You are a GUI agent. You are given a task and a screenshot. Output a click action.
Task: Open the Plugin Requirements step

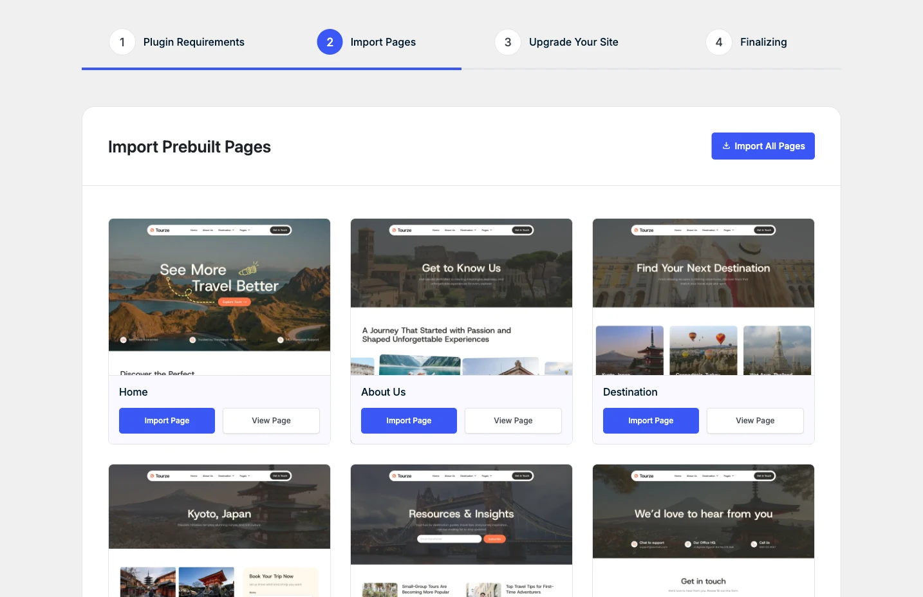coord(194,42)
